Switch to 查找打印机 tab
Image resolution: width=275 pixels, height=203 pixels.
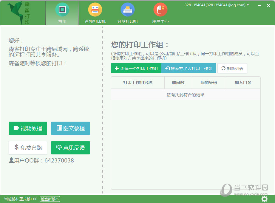(x=95, y=13)
